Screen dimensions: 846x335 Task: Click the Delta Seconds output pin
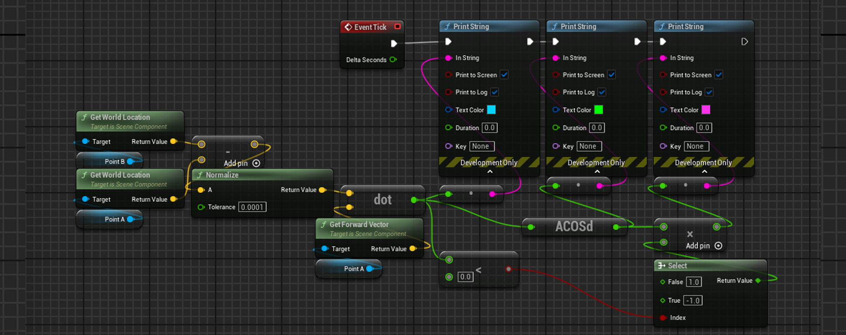393,60
